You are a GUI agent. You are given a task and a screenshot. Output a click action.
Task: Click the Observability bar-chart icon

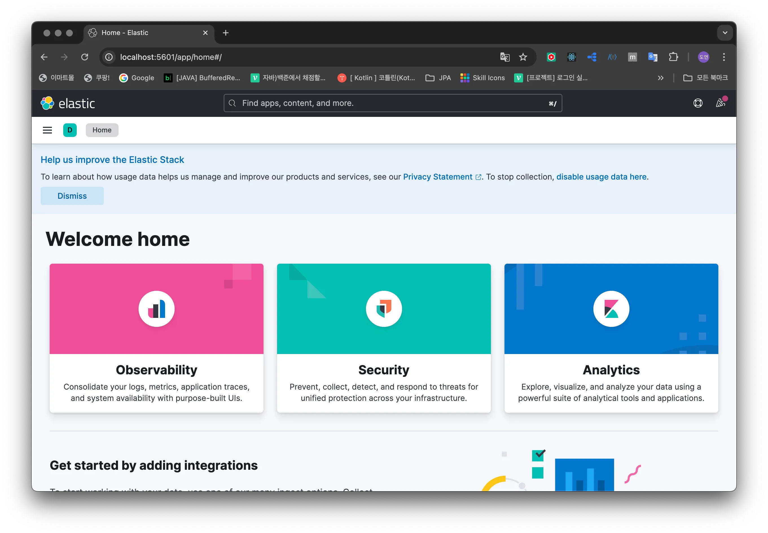[x=157, y=309]
